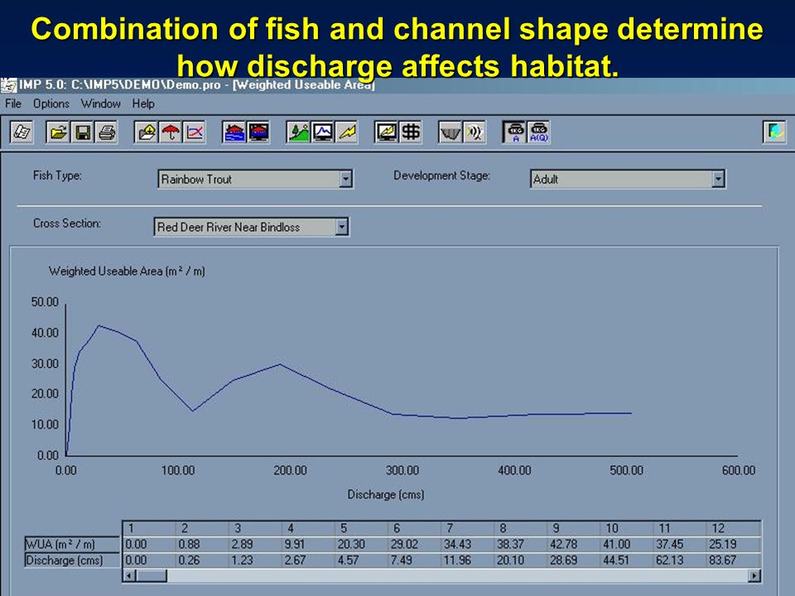The width and height of the screenshot is (795, 596).
Task: Click the fish habitat toolbar icon
Action: point(475,132)
